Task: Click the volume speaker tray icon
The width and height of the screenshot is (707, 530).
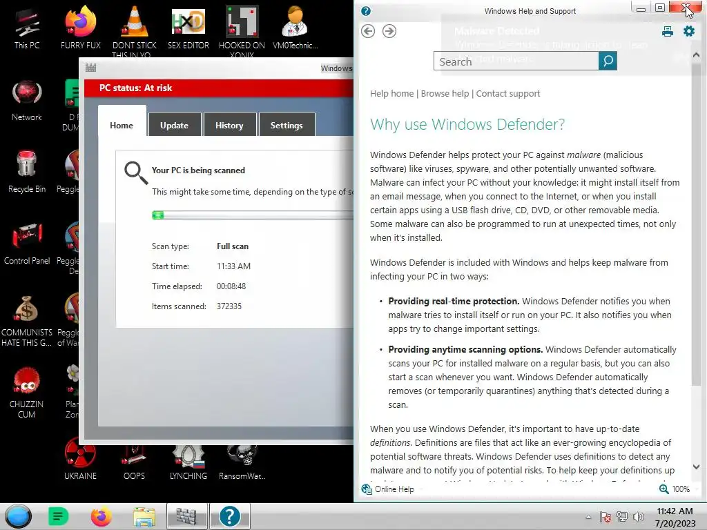Action: coord(639,517)
